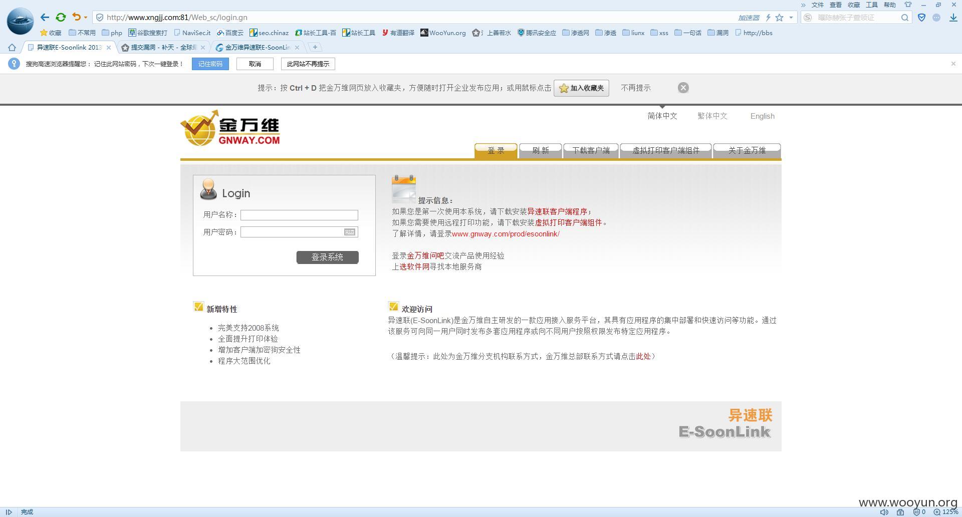Viewport: 962px width, 517px height.
Task: Open WooYun.org bookmark
Action: pos(443,33)
